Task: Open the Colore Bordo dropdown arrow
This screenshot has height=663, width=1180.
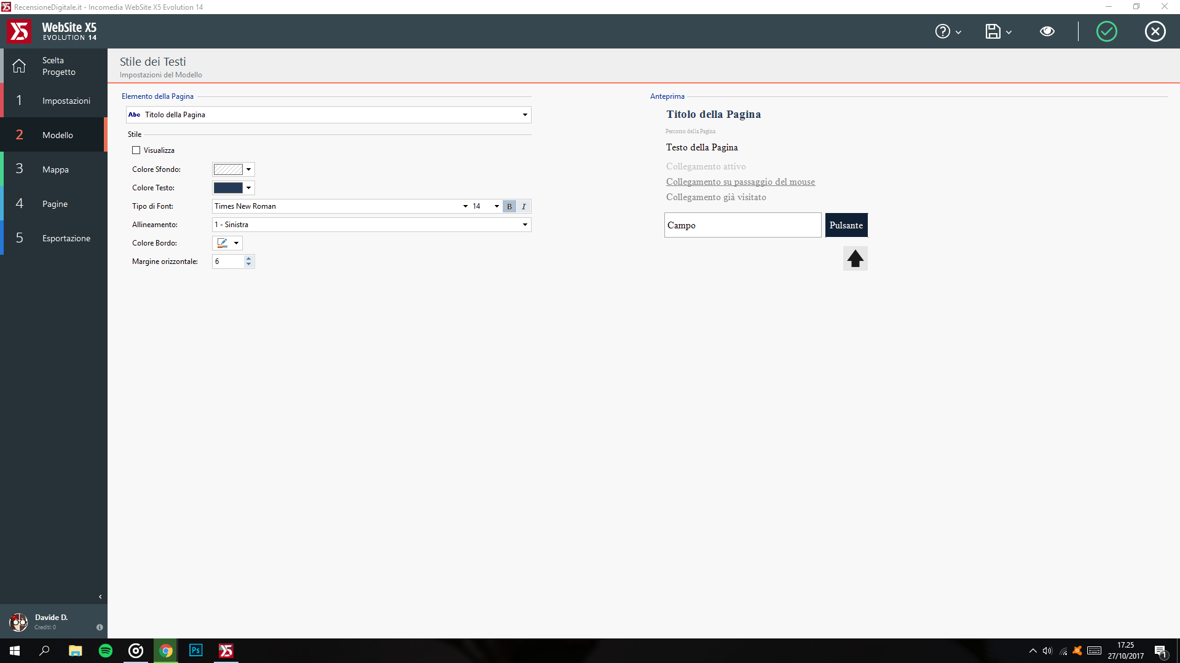Action: click(x=236, y=243)
